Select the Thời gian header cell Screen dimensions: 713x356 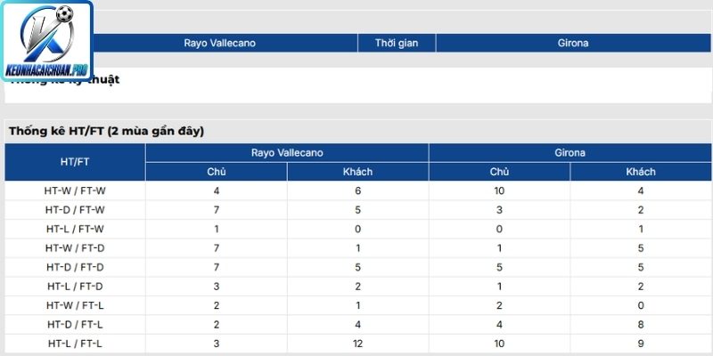[397, 43]
